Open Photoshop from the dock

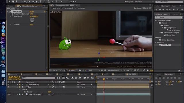(3, 46)
